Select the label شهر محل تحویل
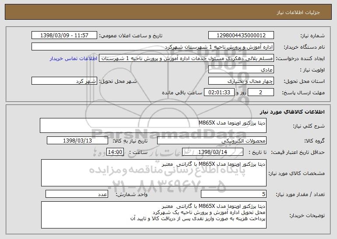Image resolution: width=337 pixels, height=239 pixels. coord(118,81)
